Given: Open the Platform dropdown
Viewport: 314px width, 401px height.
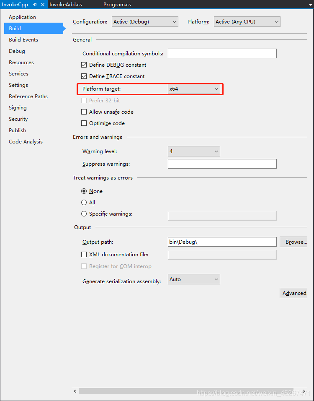Looking at the screenshot, I should [247, 22].
